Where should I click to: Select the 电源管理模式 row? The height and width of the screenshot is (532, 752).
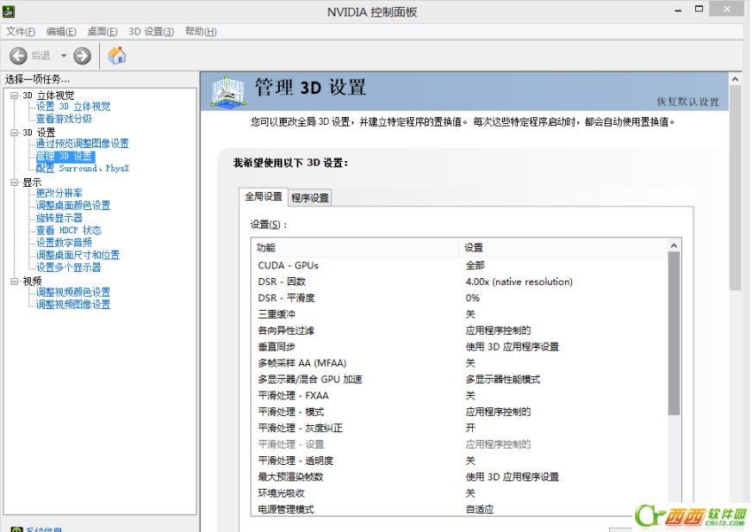tap(459, 509)
